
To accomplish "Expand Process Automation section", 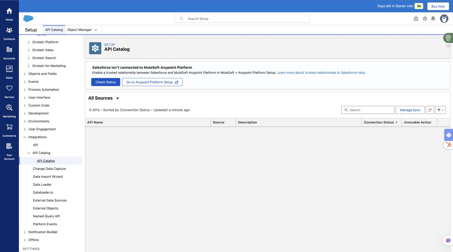I will tap(25, 90).
